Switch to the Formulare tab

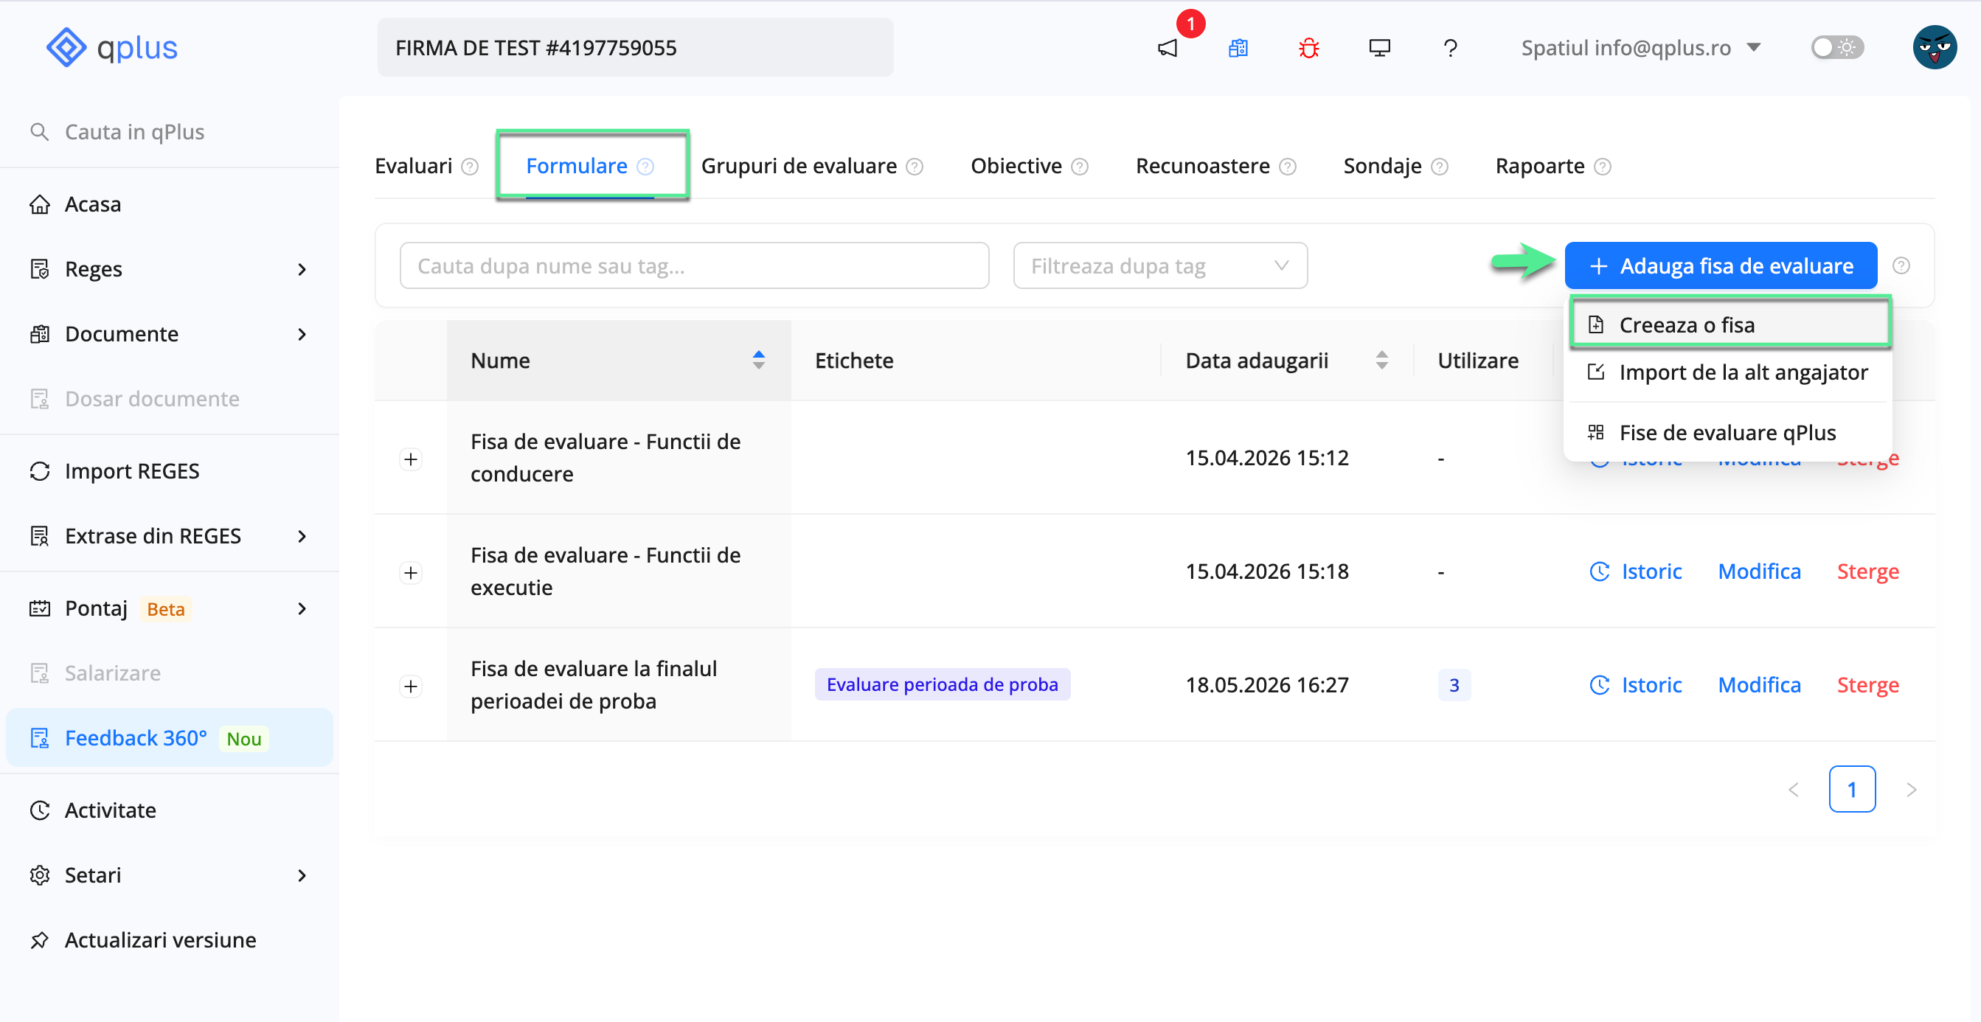tap(577, 166)
